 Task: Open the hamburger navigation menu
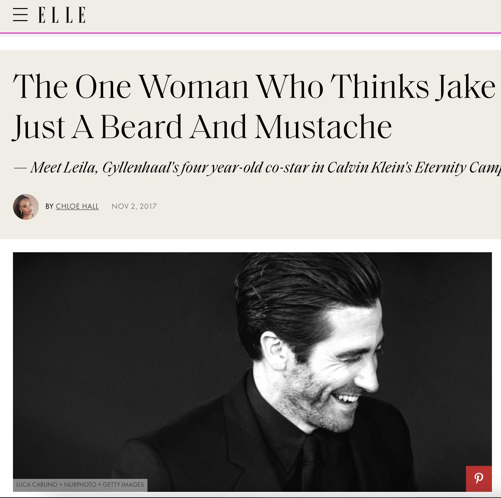20,15
